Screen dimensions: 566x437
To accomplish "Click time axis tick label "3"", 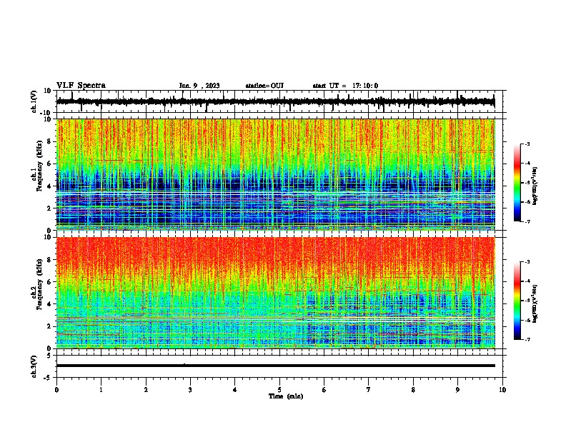I will 191,390.
